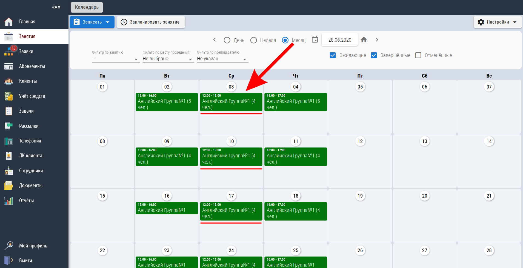Open the 16:00 lesson on day 04
The height and width of the screenshot is (268, 523).
[x=296, y=102]
